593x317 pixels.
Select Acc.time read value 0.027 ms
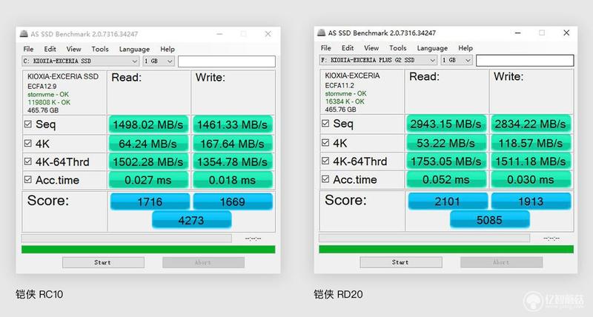pos(148,180)
